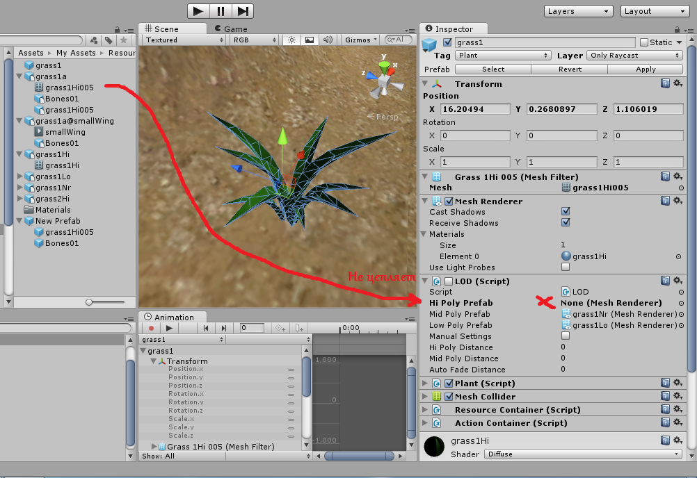Click the prefab Revert button
The height and width of the screenshot is (478, 697).
tap(570, 69)
